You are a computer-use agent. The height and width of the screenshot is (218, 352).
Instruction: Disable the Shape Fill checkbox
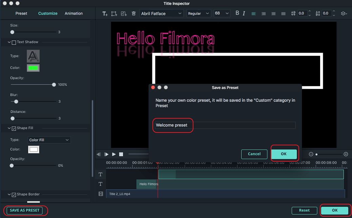(x=14, y=128)
